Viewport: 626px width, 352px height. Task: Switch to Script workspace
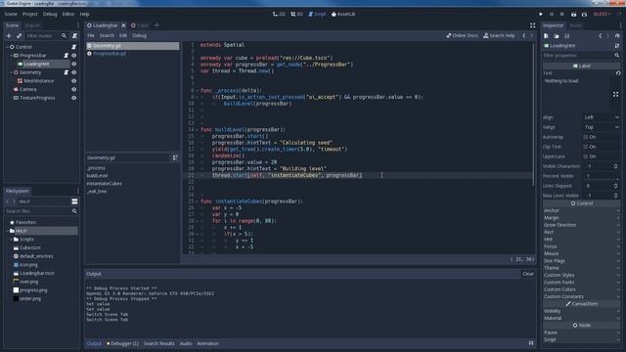pyautogui.click(x=317, y=14)
